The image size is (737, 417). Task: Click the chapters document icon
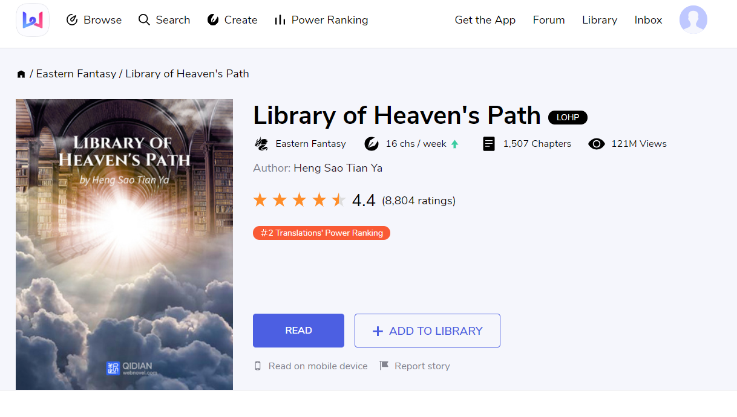(x=489, y=144)
